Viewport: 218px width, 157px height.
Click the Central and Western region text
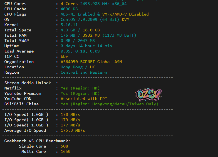click(84, 72)
